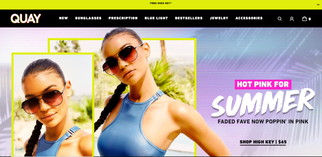Click the SUMMER headline graphic
The image size is (322, 157).
(263, 102)
